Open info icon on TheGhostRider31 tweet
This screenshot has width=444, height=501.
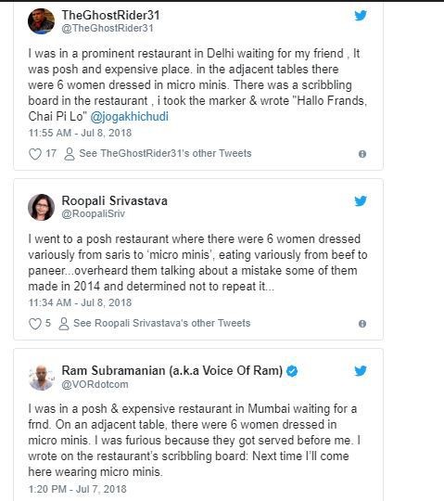[362, 154]
